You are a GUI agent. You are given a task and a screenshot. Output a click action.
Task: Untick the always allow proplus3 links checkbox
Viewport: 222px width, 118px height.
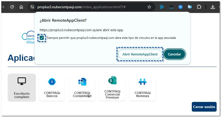pyautogui.click(x=42, y=38)
